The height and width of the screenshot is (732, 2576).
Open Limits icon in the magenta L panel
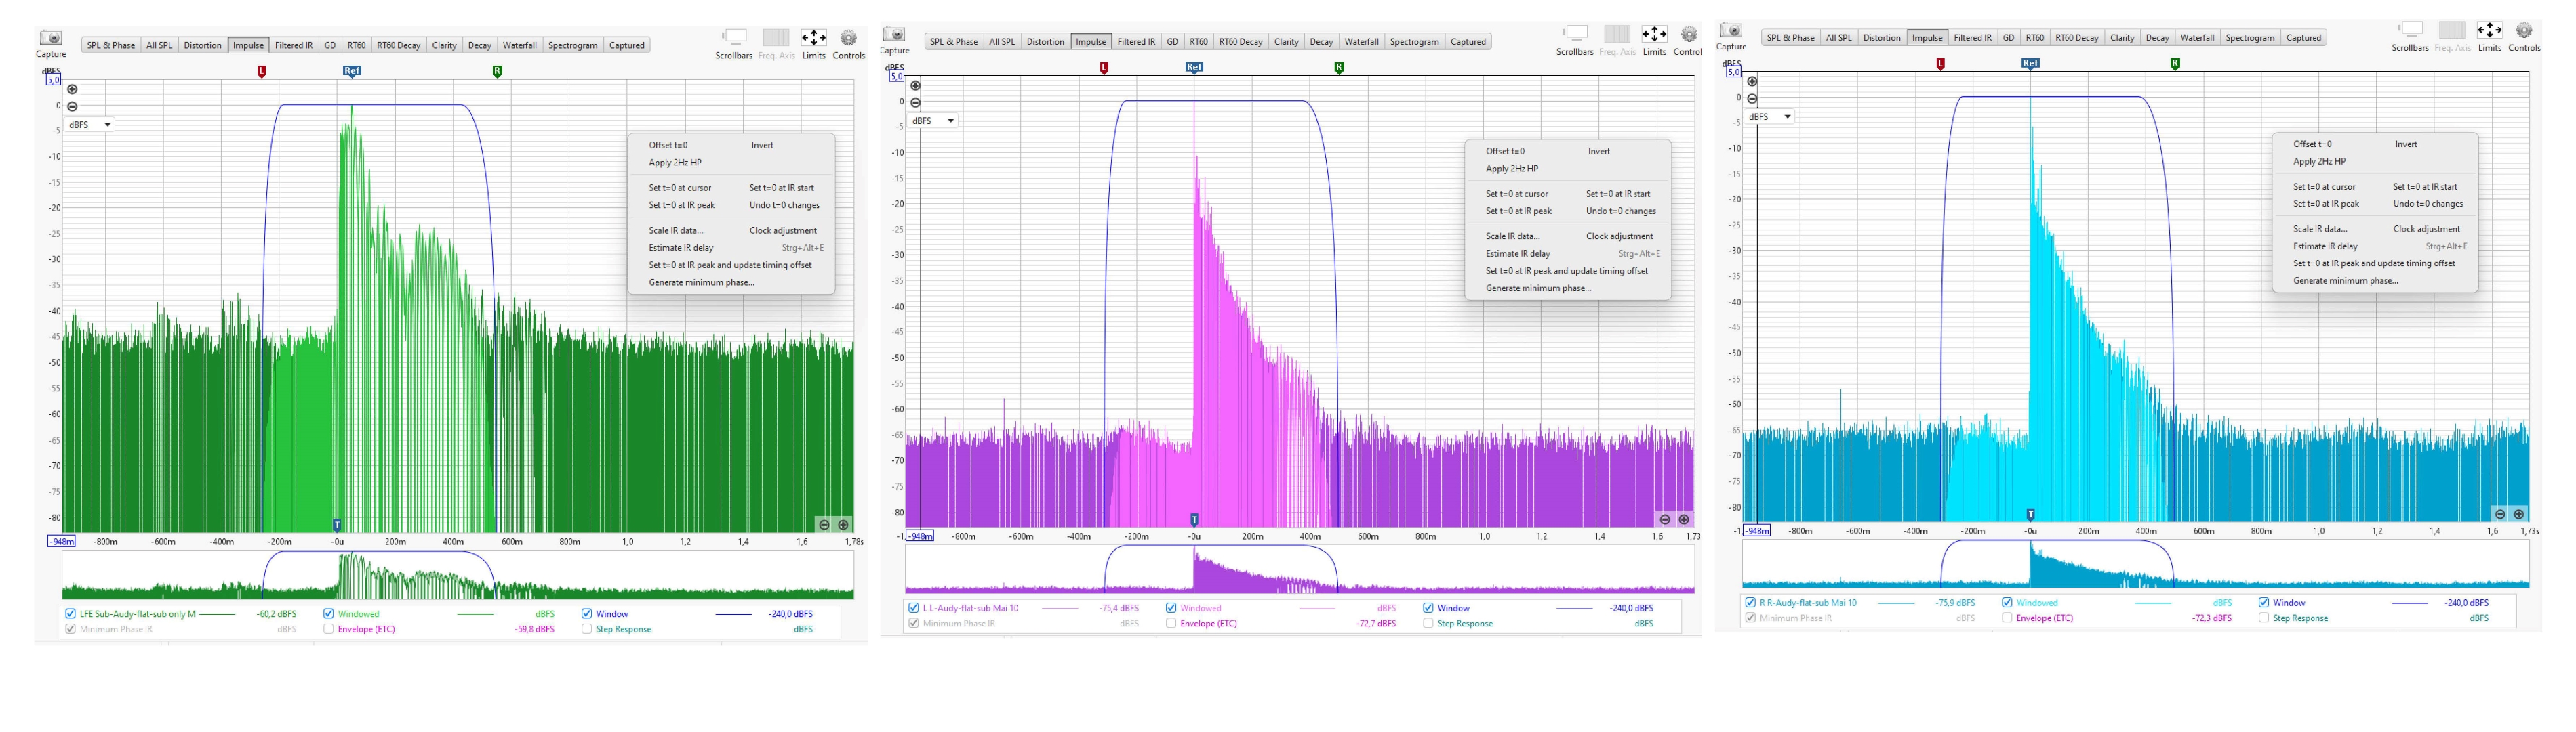click(x=1654, y=35)
